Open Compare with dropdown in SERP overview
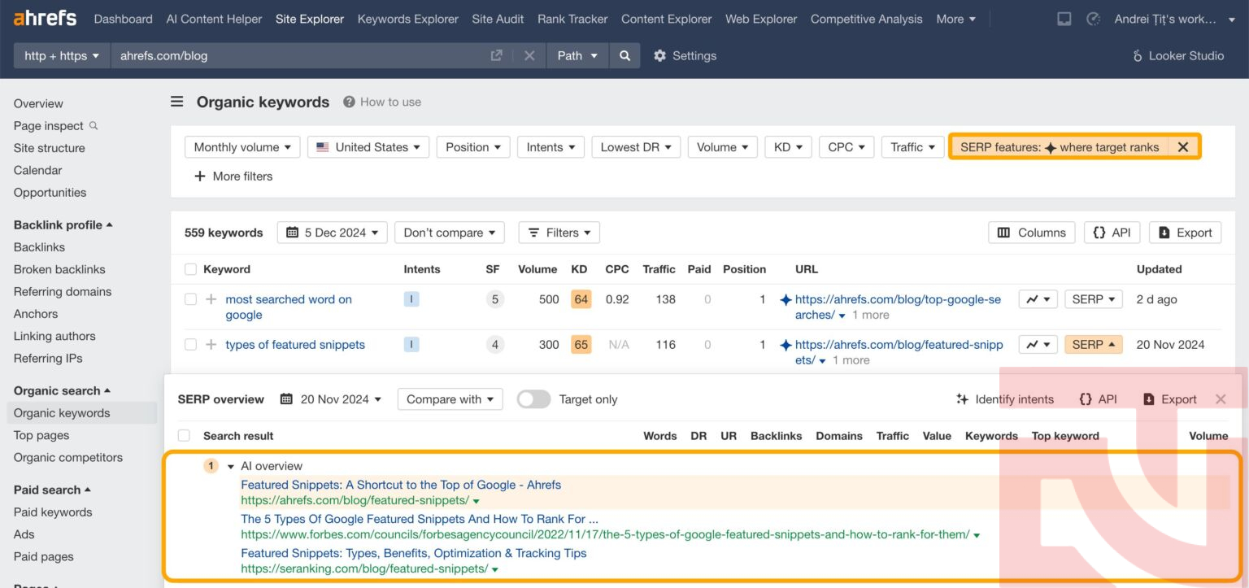Viewport: 1249px width, 588px height. [450, 399]
